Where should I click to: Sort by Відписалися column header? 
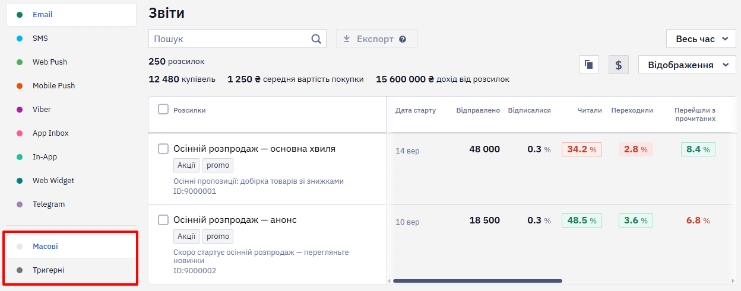(x=530, y=110)
